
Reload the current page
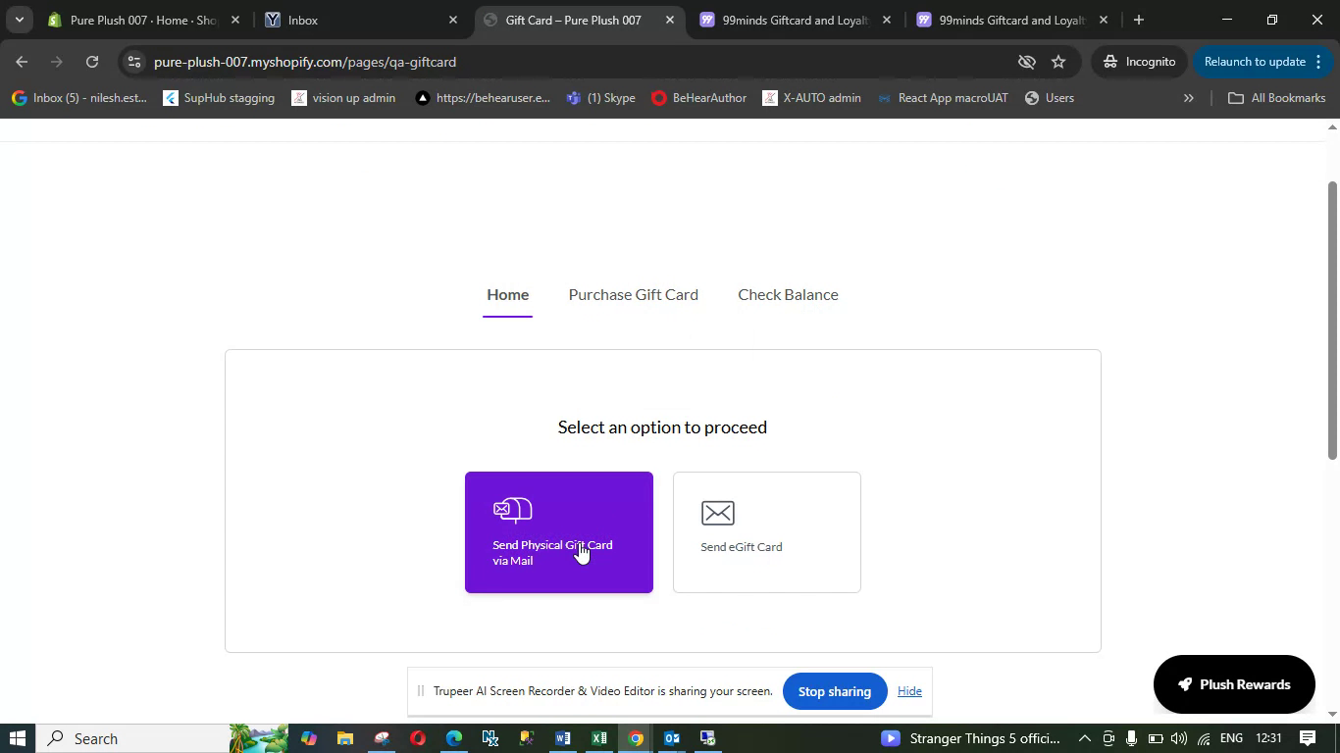click(91, 62)
